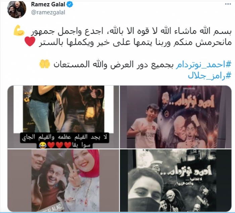
Task: Open the #احمد_نوتردام hashtag
Action: pos(203,65)
